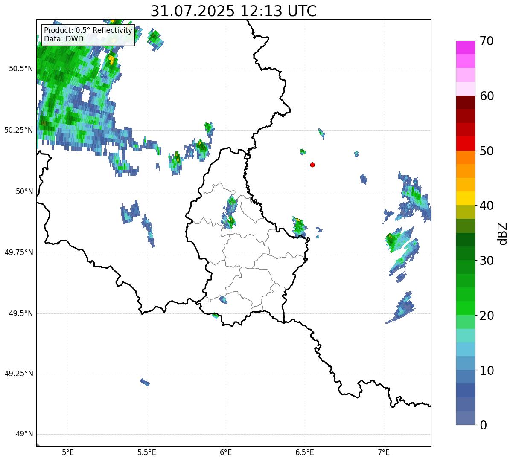Click the "dBZ" colorbar axis title
The width and height of the screenshot is (513, 461).
[503, 233]
